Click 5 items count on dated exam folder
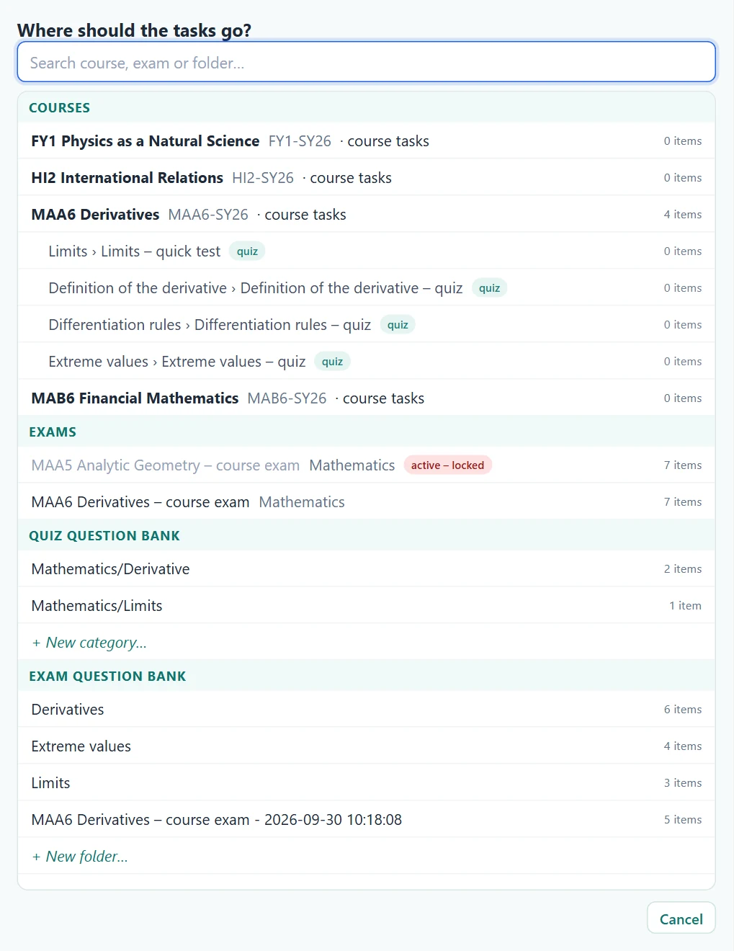The image size is (734, 951). 683,820
